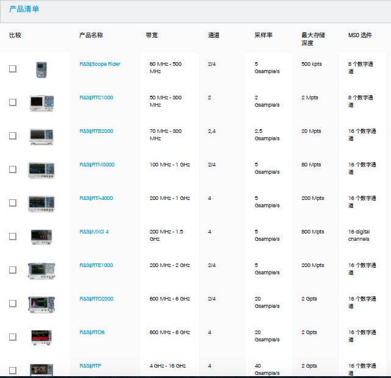Open the RTO2000 oscilloscope thumbnail
This screenshot has width=391, height=378.
tap(41, 304)
